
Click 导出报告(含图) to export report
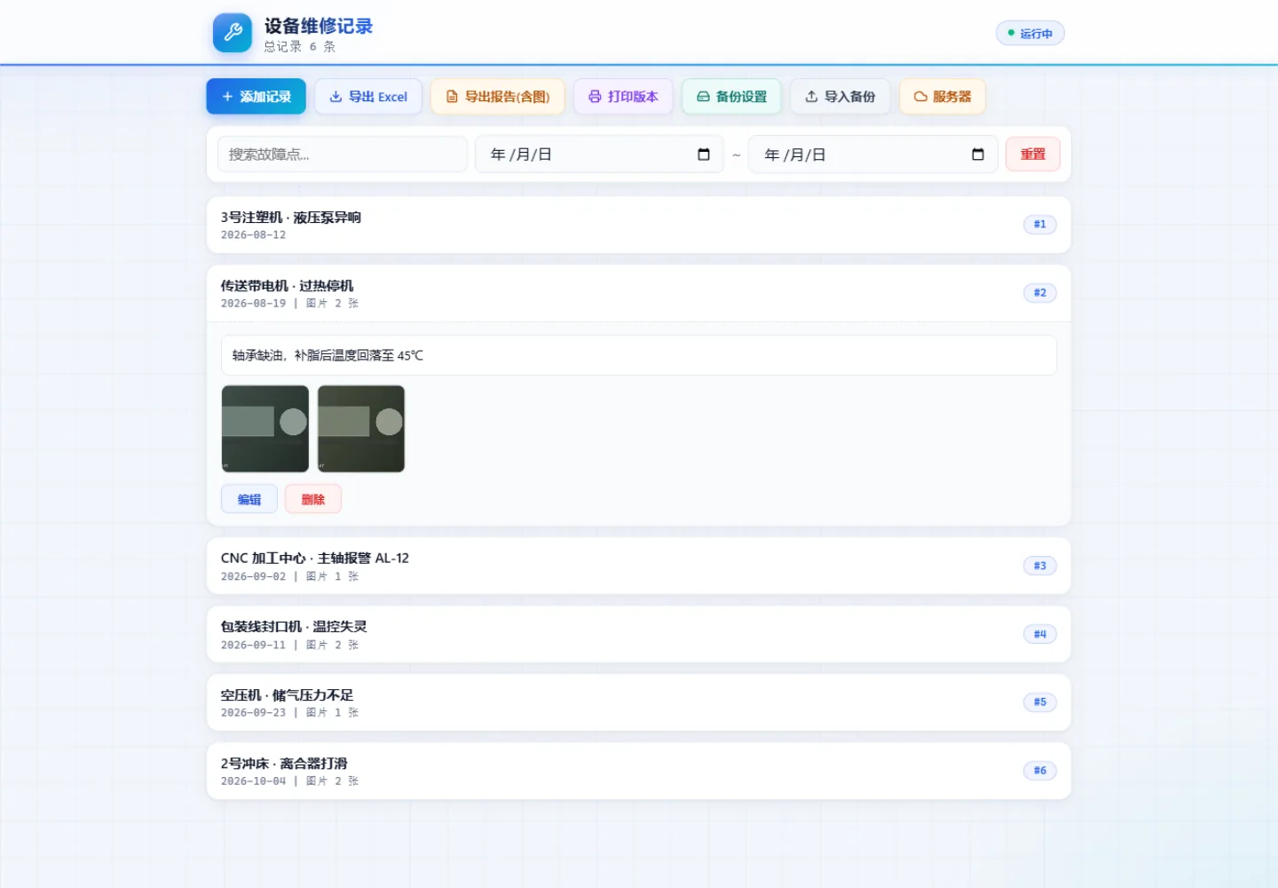pyautogui.click(x=498, y=97)
